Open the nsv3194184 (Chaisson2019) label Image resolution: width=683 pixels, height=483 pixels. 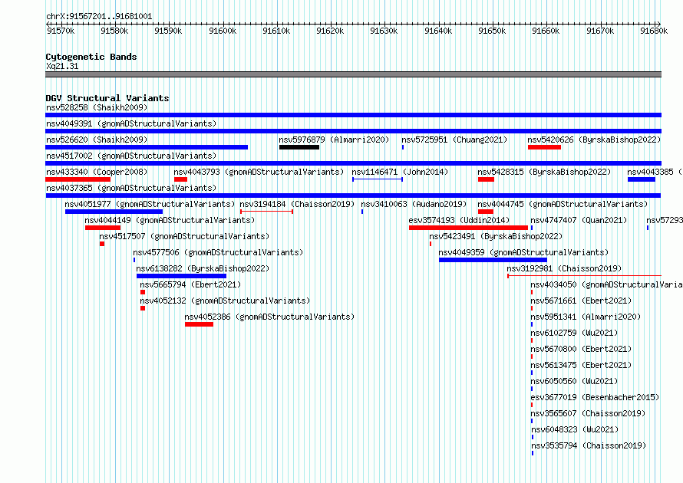click(x=297, y=204)
